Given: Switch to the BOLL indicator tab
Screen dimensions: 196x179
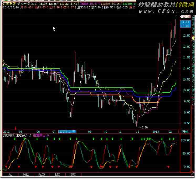Looking at the screenshot, I should pyautogui.click(x=26, y=175).
